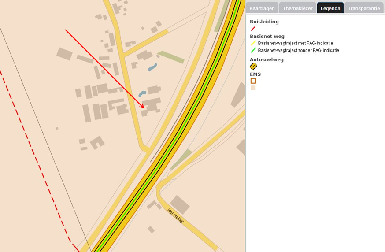The height and width of the screenshot is (252, 385).
Task: Click the orange outlined EMS square icon
Action: point(253,81)
